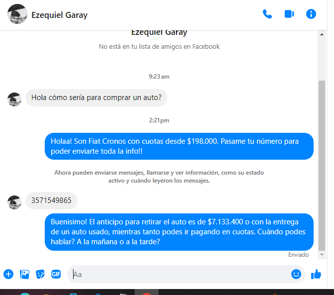Viewport: 334px width, 295px height.
Task: Click the chat scrollbar thumb
Action: (x=322, y=166)
